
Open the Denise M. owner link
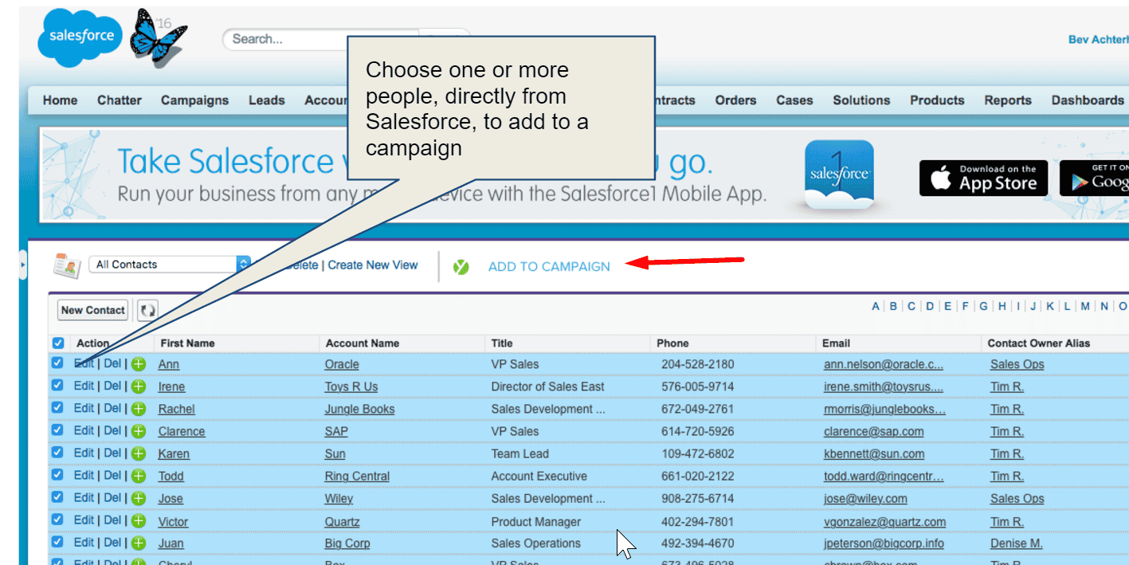click(1017, 543)
